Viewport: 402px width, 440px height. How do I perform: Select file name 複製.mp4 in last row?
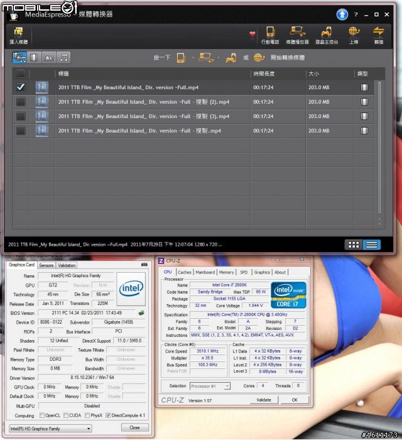139,131
